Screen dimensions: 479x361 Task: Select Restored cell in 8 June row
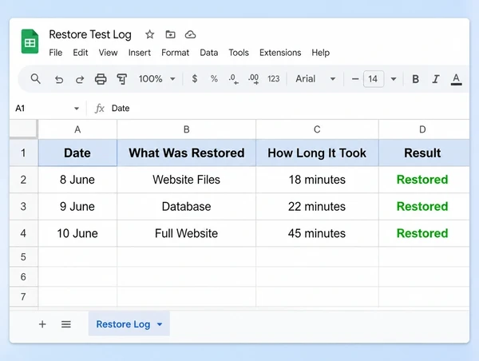tap(424, 180)
